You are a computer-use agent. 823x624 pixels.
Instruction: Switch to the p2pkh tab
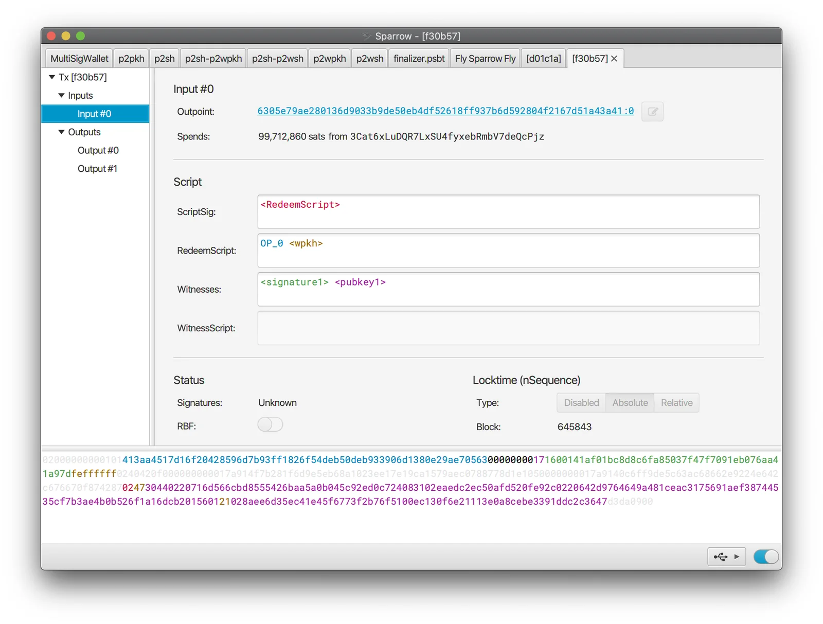pyautogui.click(x=131, y=59)
